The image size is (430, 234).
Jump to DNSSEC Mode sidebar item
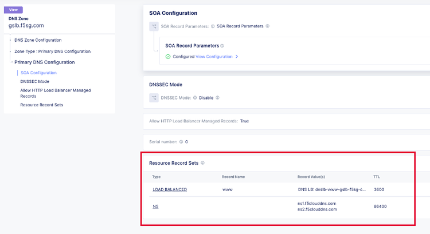pyautogui.click(x=34, y=81)
